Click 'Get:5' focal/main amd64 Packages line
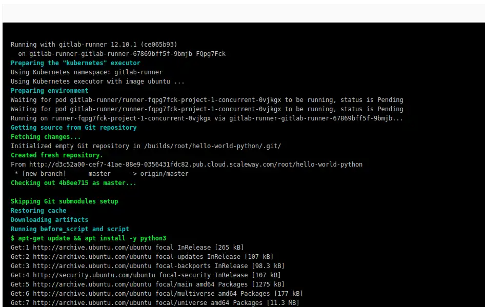Viewport: 485px width, 307px height. point(148,284)
